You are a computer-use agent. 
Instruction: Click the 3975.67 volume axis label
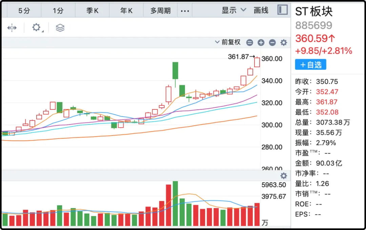273,196
